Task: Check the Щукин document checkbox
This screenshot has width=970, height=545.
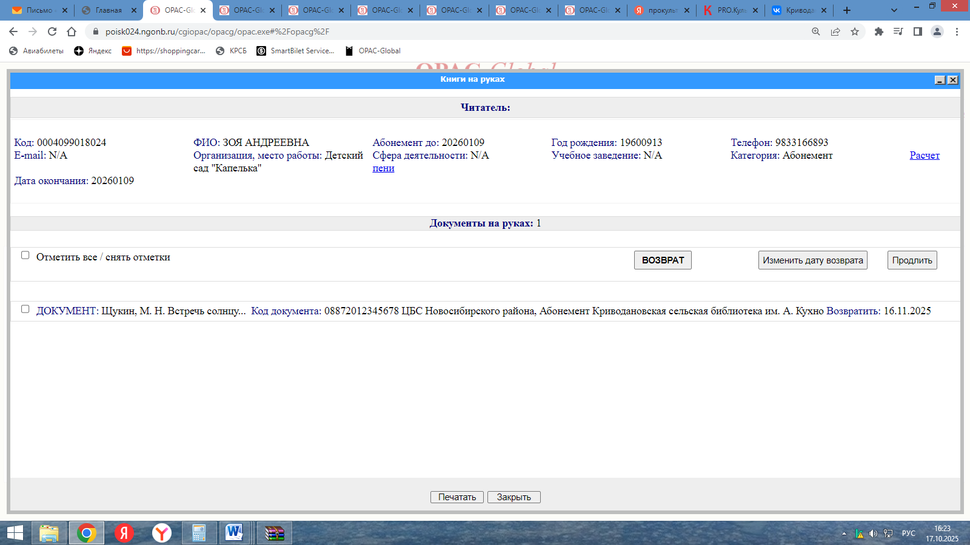Action: tap(25, 309)
